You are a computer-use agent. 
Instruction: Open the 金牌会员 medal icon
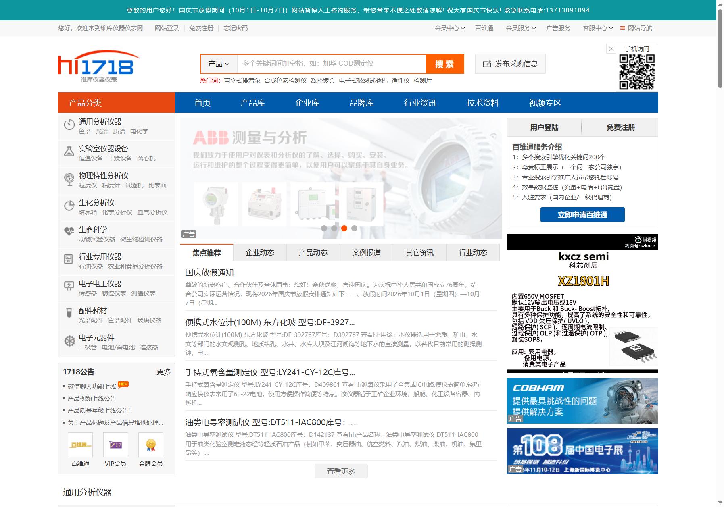click(151, 445)
